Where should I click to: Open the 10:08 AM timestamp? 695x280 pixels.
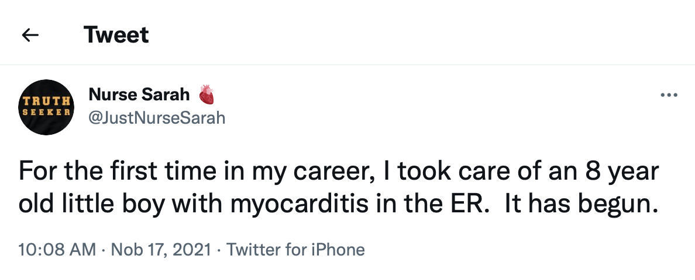click(x=57, y=250)
